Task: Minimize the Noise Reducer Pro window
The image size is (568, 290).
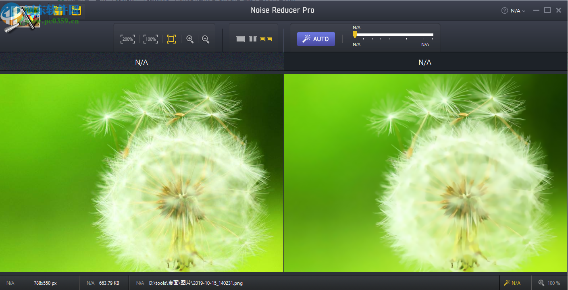Action: pos(536,10)
